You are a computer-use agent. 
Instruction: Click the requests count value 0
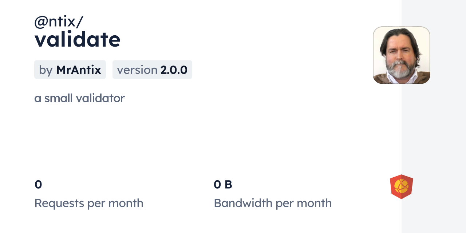[38, 185]
